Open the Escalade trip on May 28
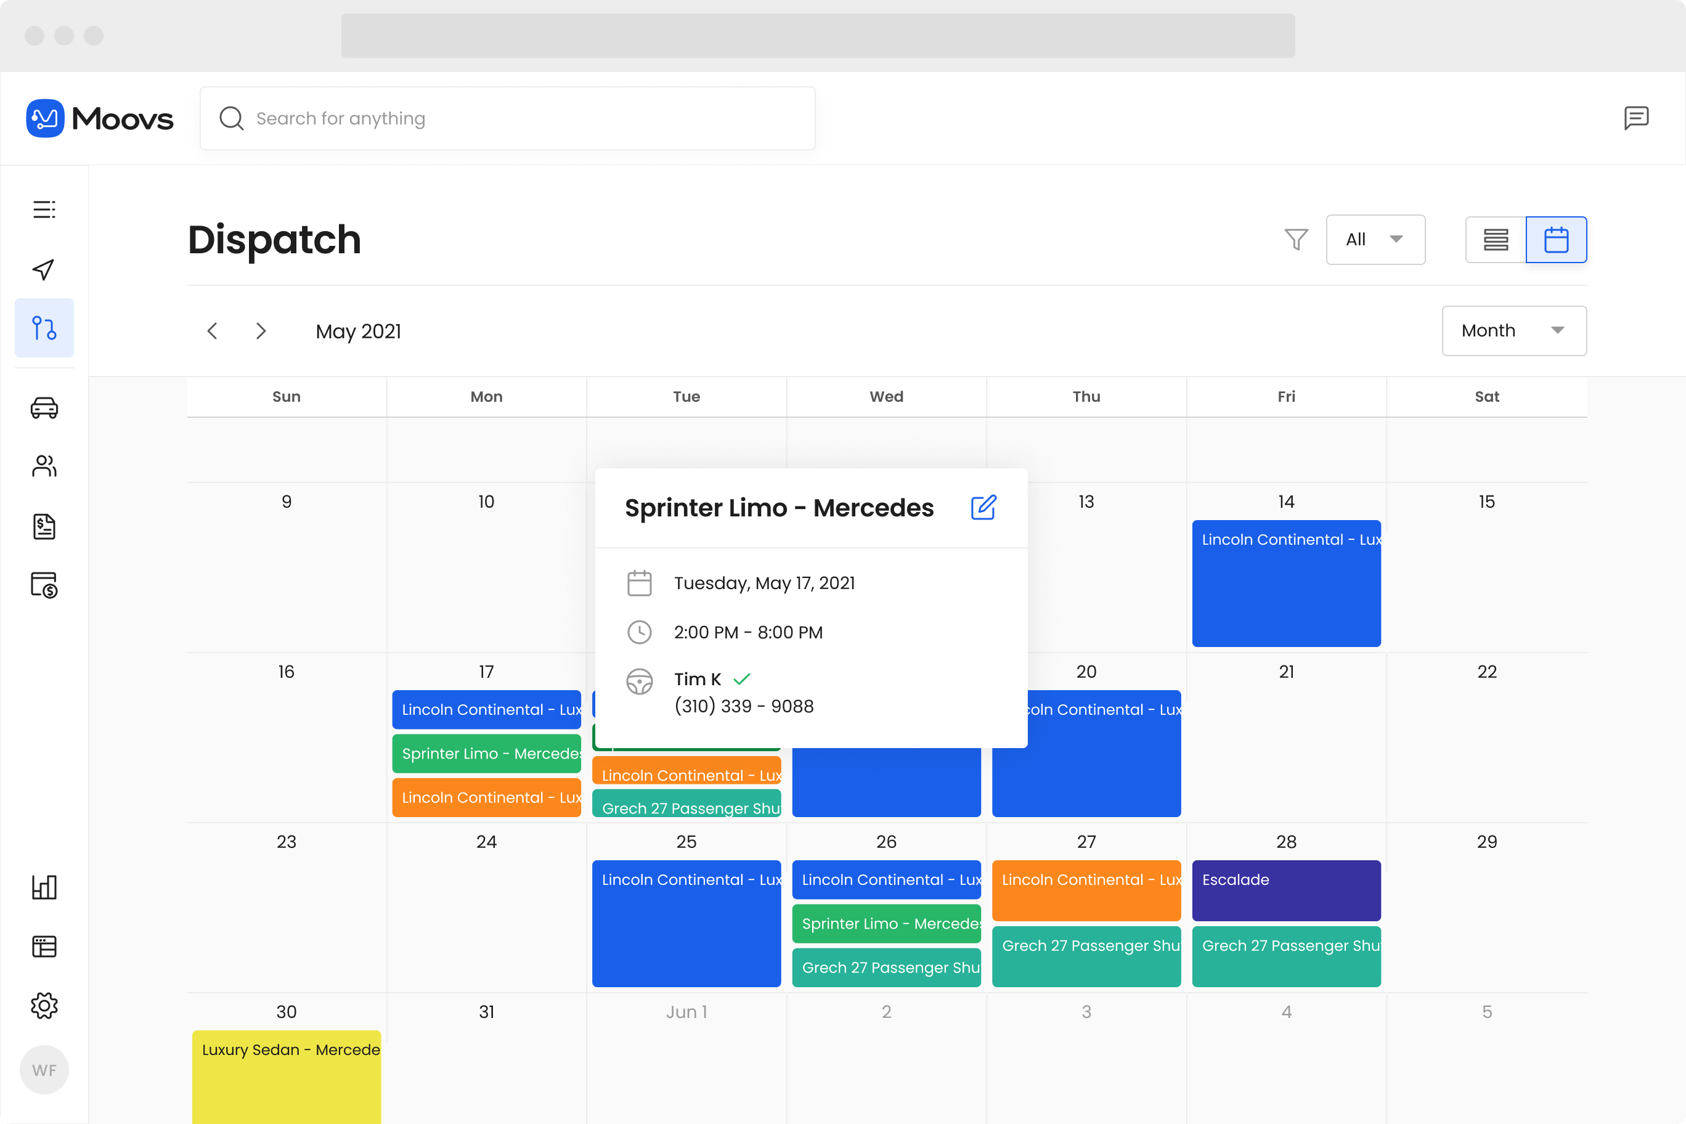Viewport: 1686px width, 1124px height. (1286, 890)
